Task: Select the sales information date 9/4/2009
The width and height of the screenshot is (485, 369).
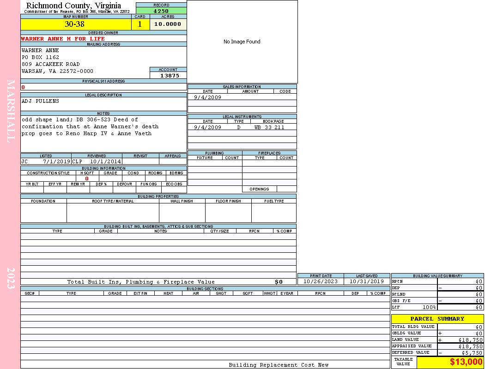Action: 207,97
